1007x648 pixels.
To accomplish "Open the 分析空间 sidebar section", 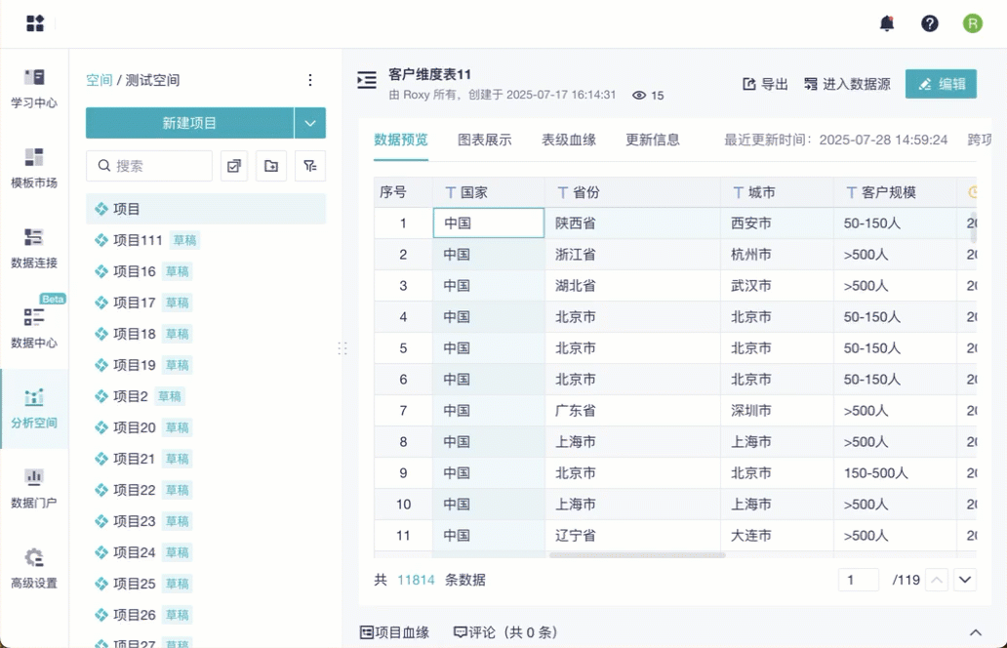I will tap(34, 408).
